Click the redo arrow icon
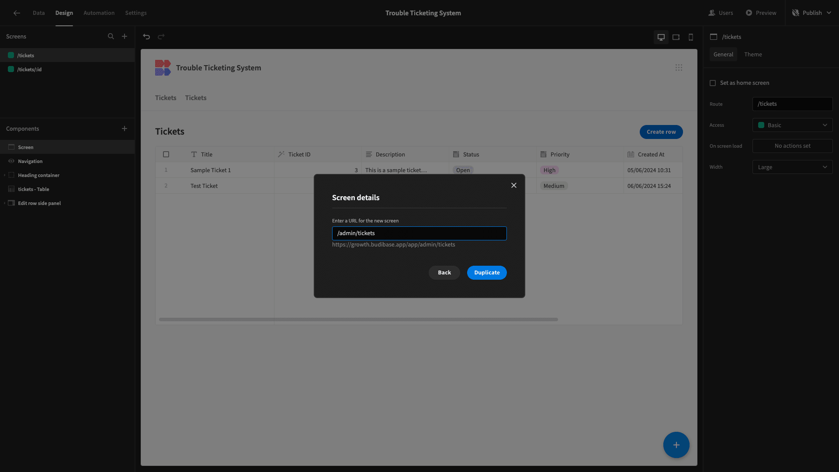The width and height of the screenshot is (839, 472). pyautogui.click(x=161, y=37)
